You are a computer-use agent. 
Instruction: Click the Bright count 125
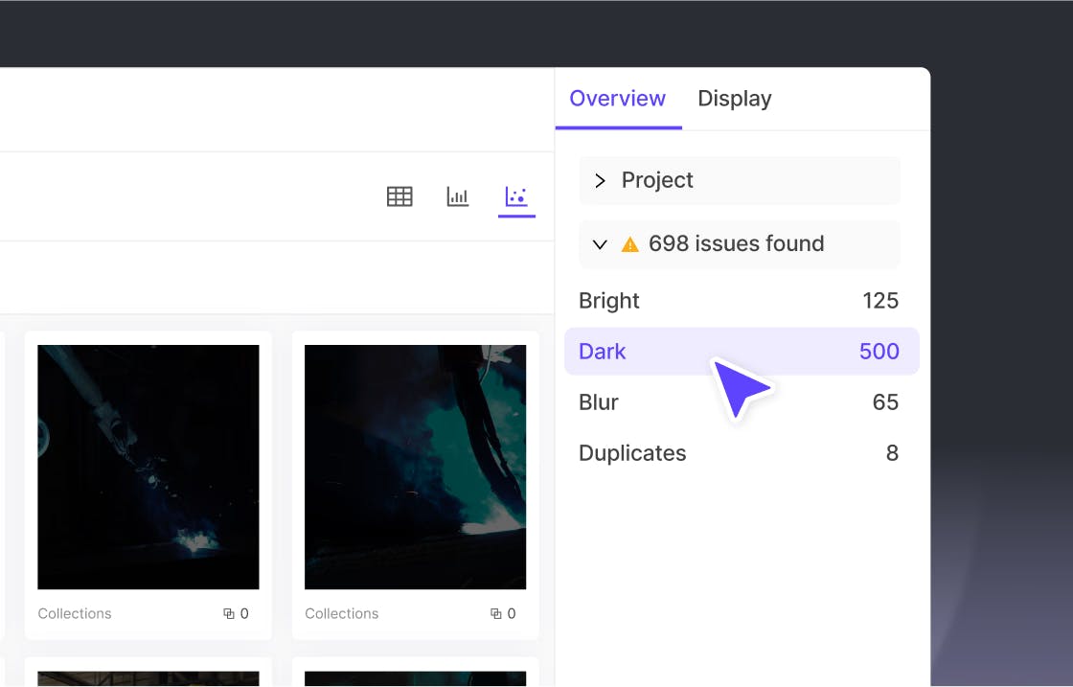pyautogui.click(x=880, y=301)
